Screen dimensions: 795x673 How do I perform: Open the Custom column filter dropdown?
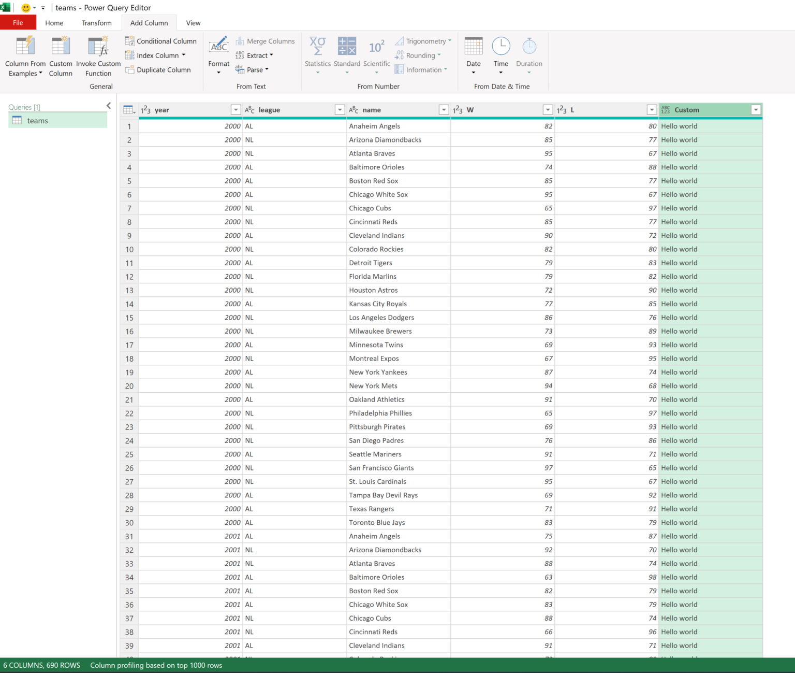click(x=756, y=110)
